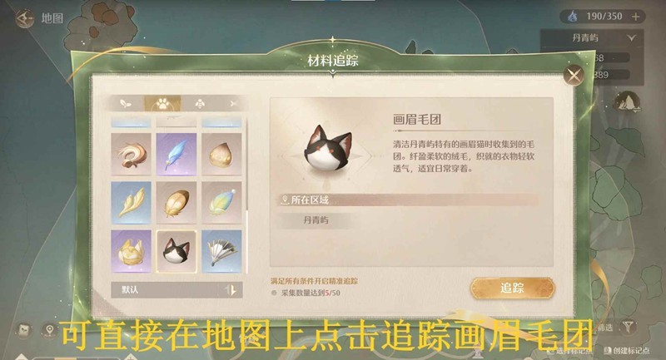Viewport: 666px width, 360px height.
Task: Select the blue feather material
Action: [x=176, y=154]
